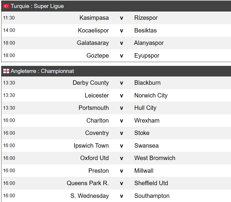Select Leicester team name
The width and height of the screenshot is (231, 202).
click(x=97, y=95)
